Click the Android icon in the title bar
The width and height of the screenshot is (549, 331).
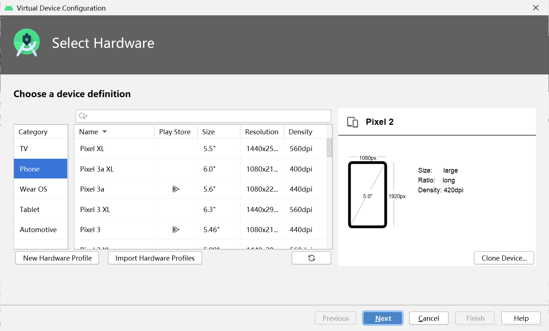9,8
